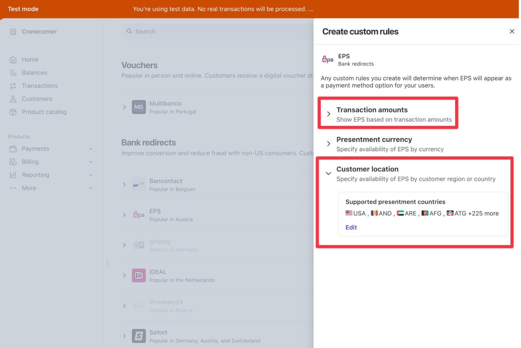
Task: Open Customers page
Action: [37, 99]
